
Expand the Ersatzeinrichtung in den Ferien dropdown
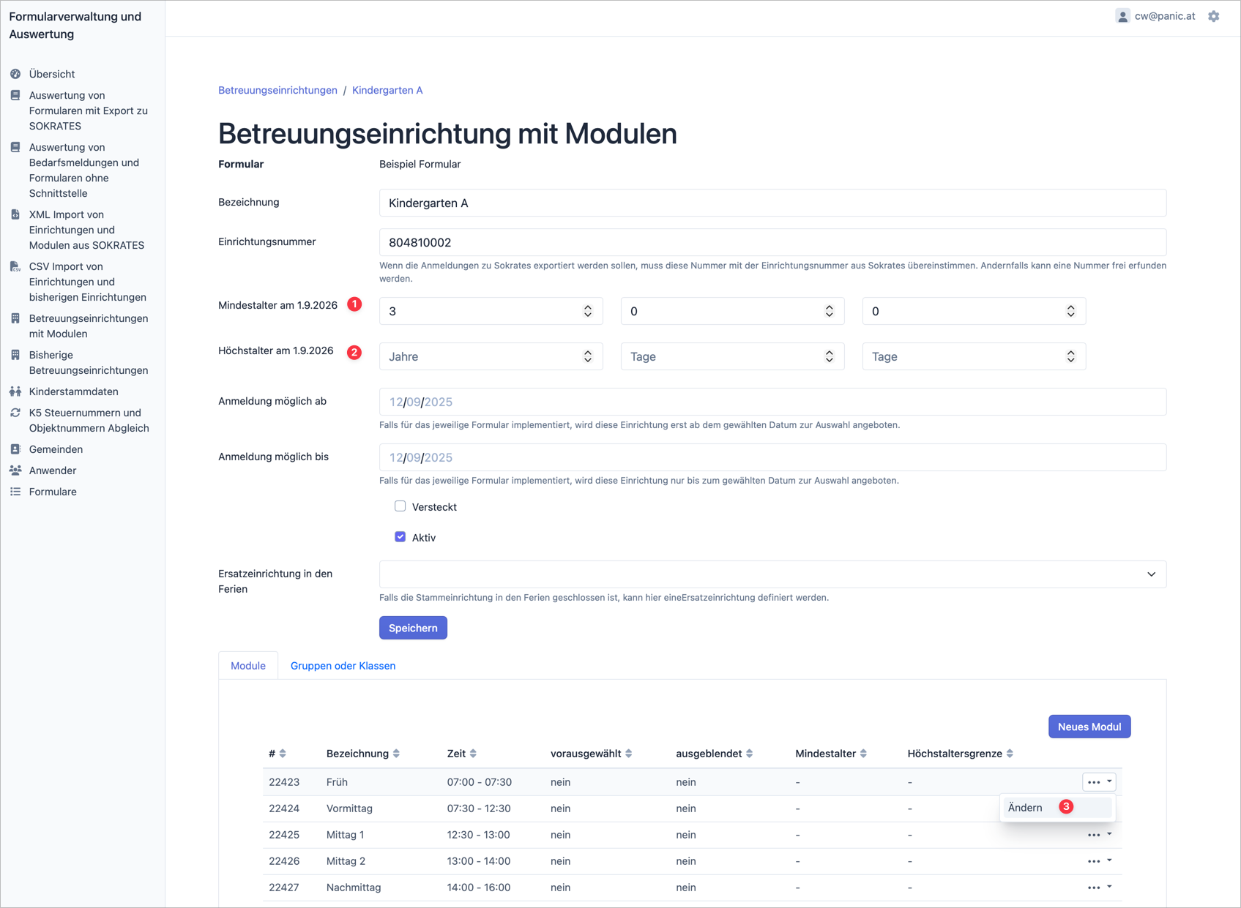pos(772,574)
